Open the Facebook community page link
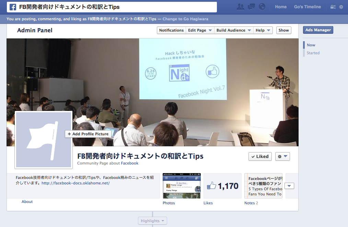 tap(130, 163)
